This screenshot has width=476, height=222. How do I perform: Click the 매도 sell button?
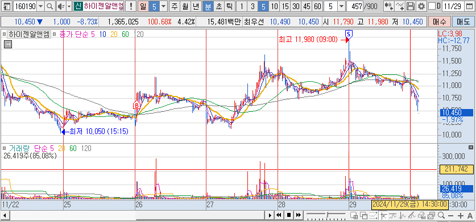pyautogui.click(x=463, y=22)
